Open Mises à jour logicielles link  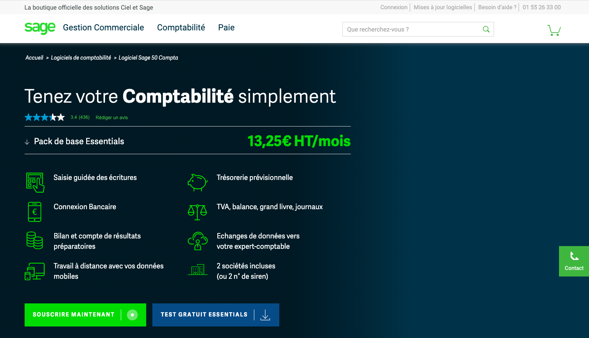coord(443,7)
